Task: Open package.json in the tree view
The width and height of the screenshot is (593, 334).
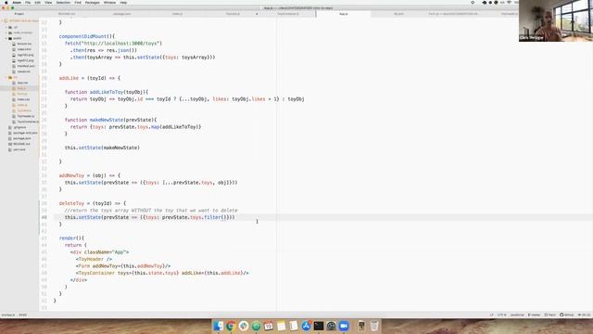Action: pos(22,138)
